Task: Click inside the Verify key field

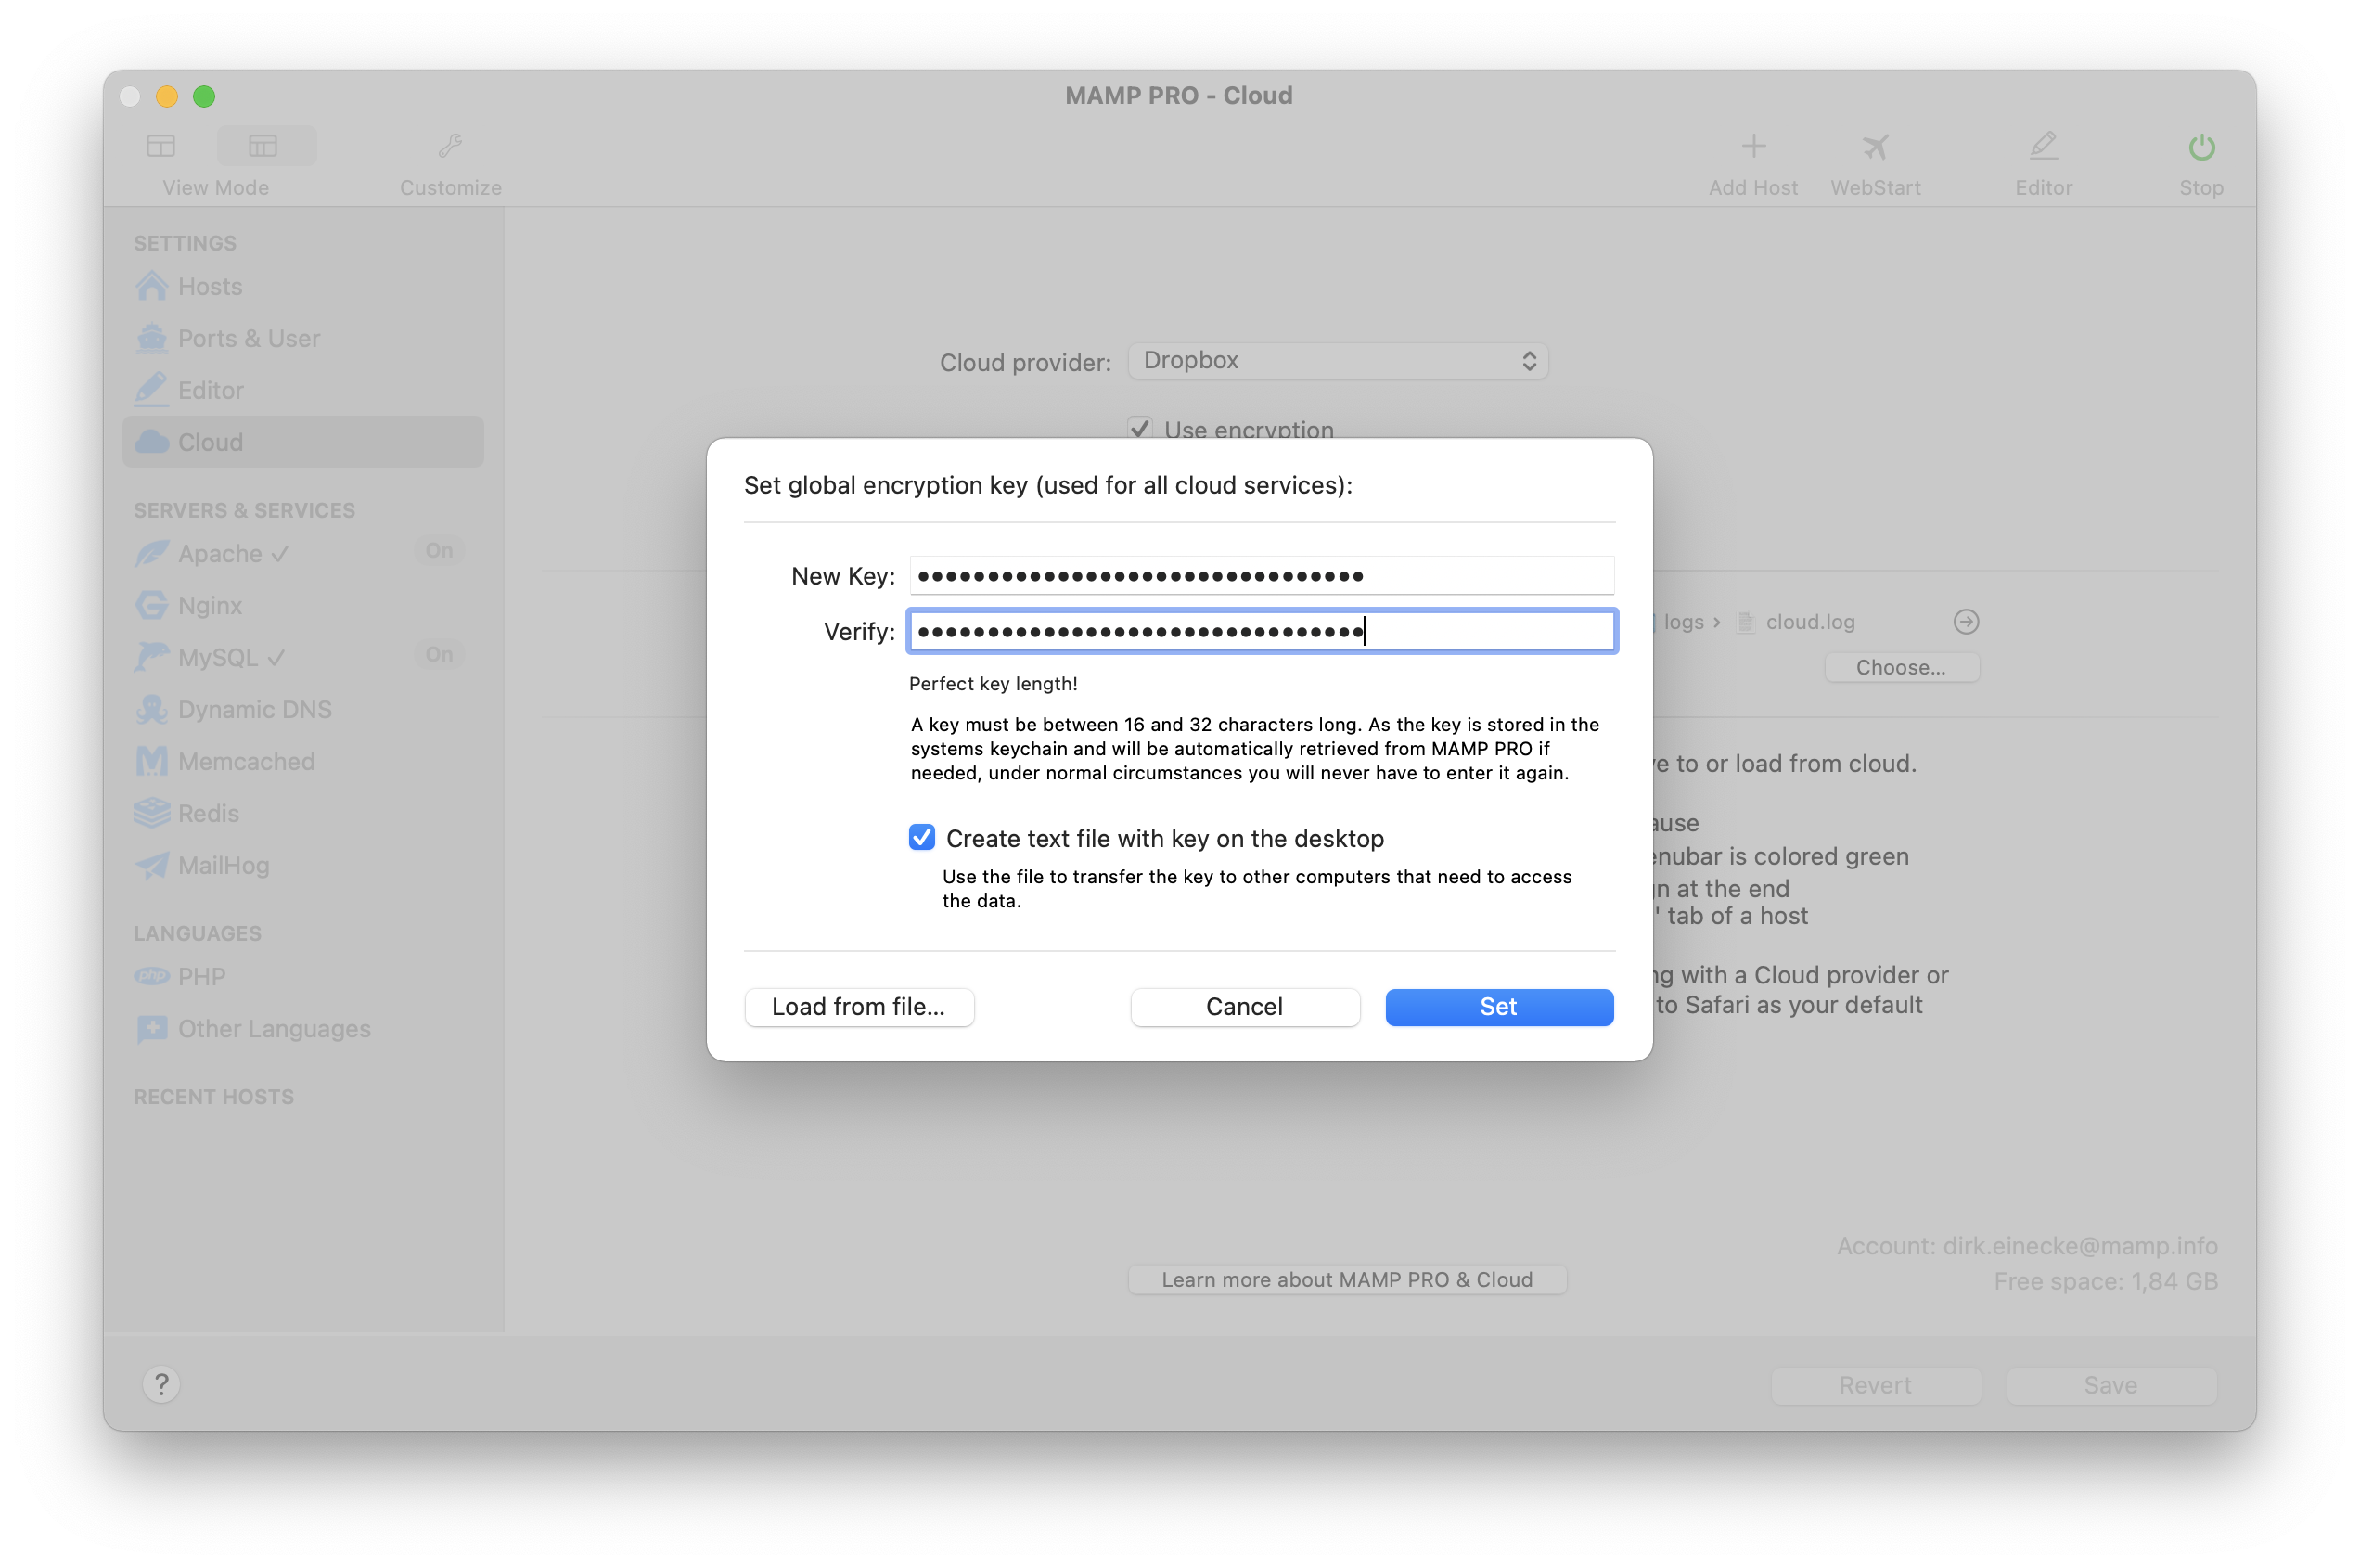Action: (1261, 631)
